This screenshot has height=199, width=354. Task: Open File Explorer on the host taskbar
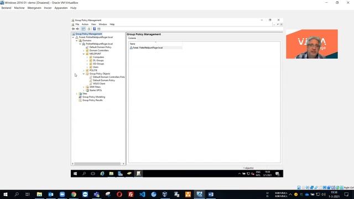tap(39, 194)
